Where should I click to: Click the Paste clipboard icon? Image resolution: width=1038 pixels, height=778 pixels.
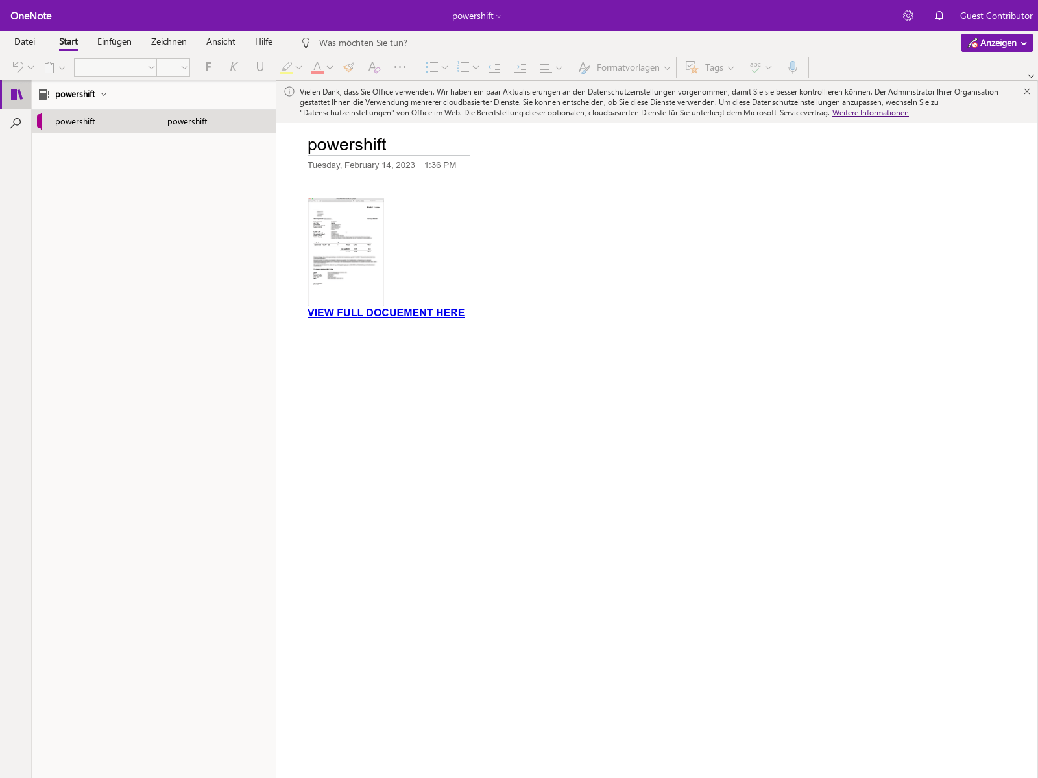(49, 67)
